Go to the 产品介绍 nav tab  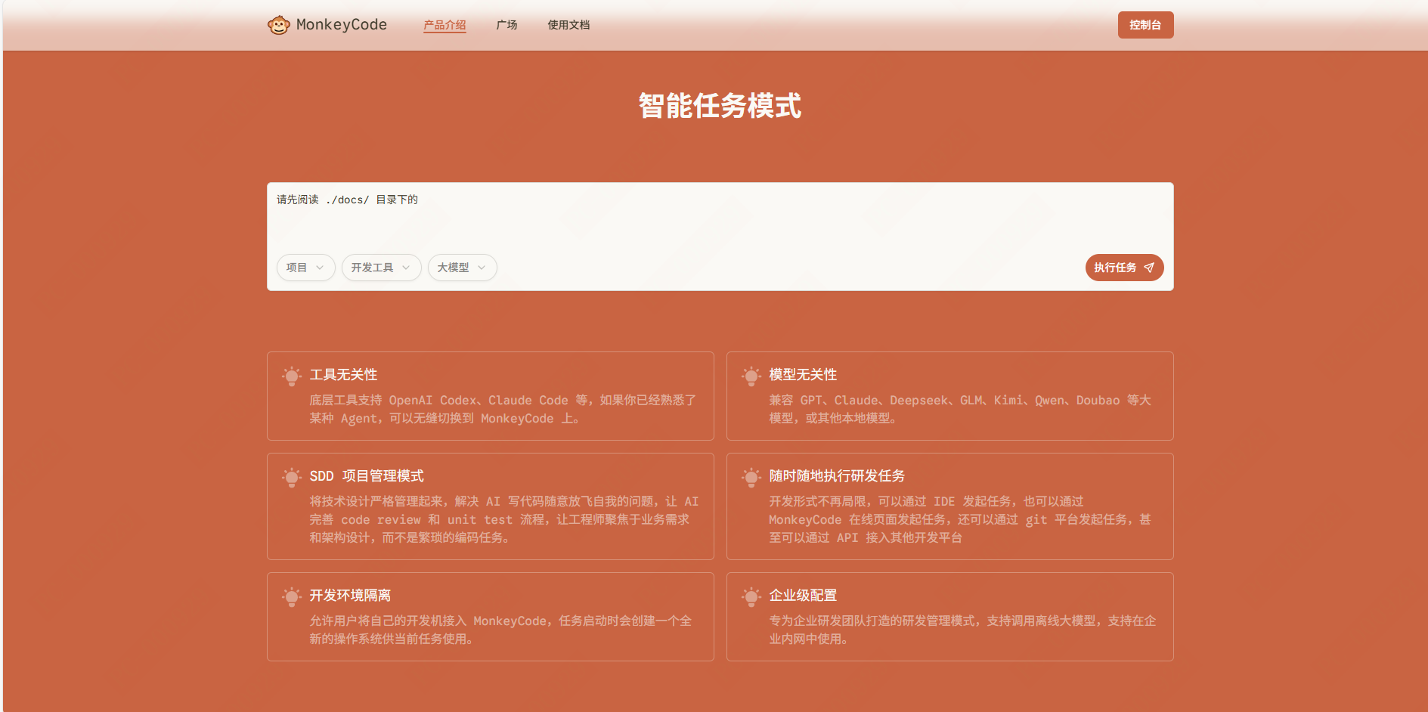(445, 25)
